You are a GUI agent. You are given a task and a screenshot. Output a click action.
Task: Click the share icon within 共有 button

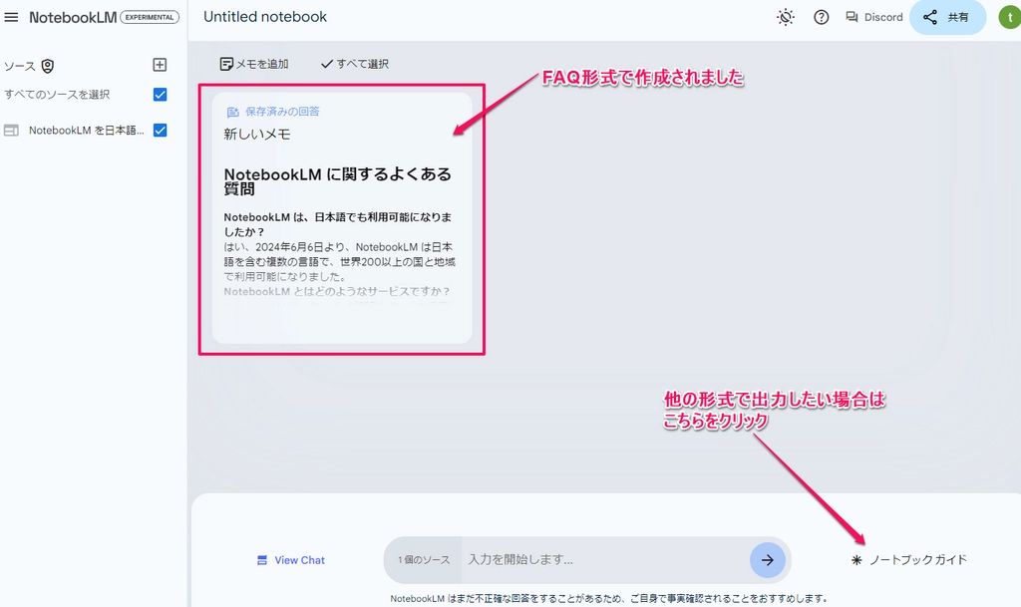click(930, 18)
